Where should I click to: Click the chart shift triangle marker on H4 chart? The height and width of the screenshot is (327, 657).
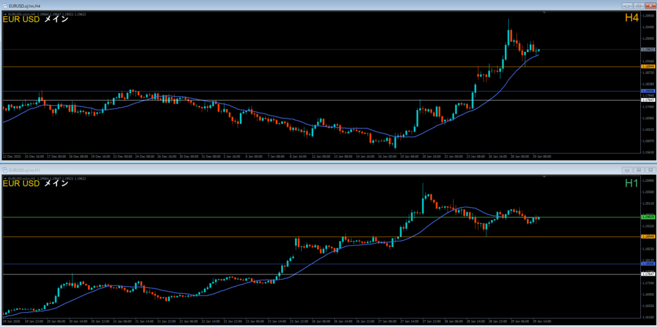pos(544,13)
